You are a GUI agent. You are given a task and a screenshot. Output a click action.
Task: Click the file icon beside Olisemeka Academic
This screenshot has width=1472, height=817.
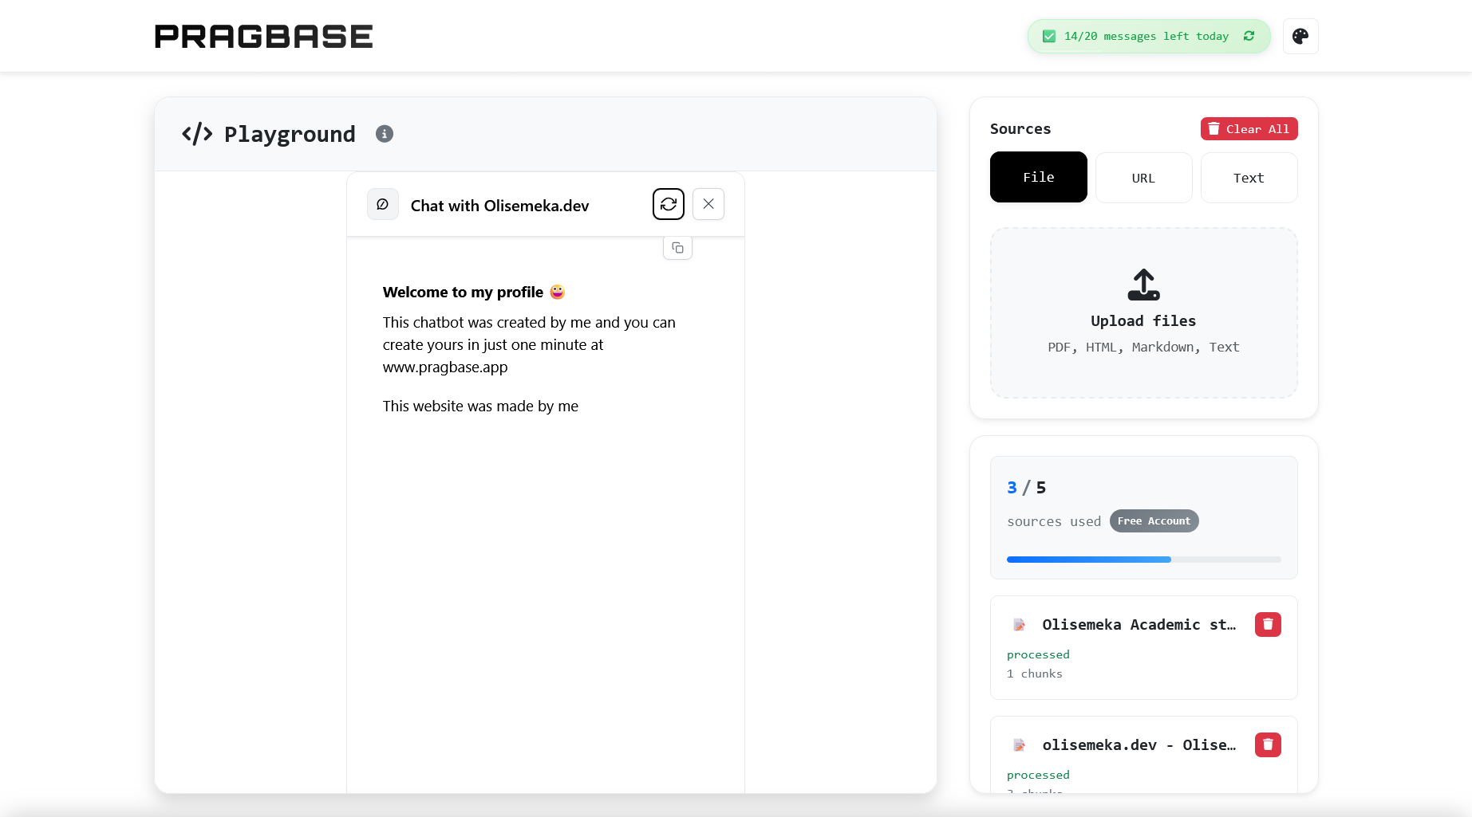(x=1019, y=625)
